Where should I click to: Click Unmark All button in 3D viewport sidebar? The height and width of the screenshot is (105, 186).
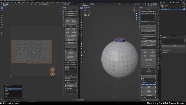(x=149, y=32)
